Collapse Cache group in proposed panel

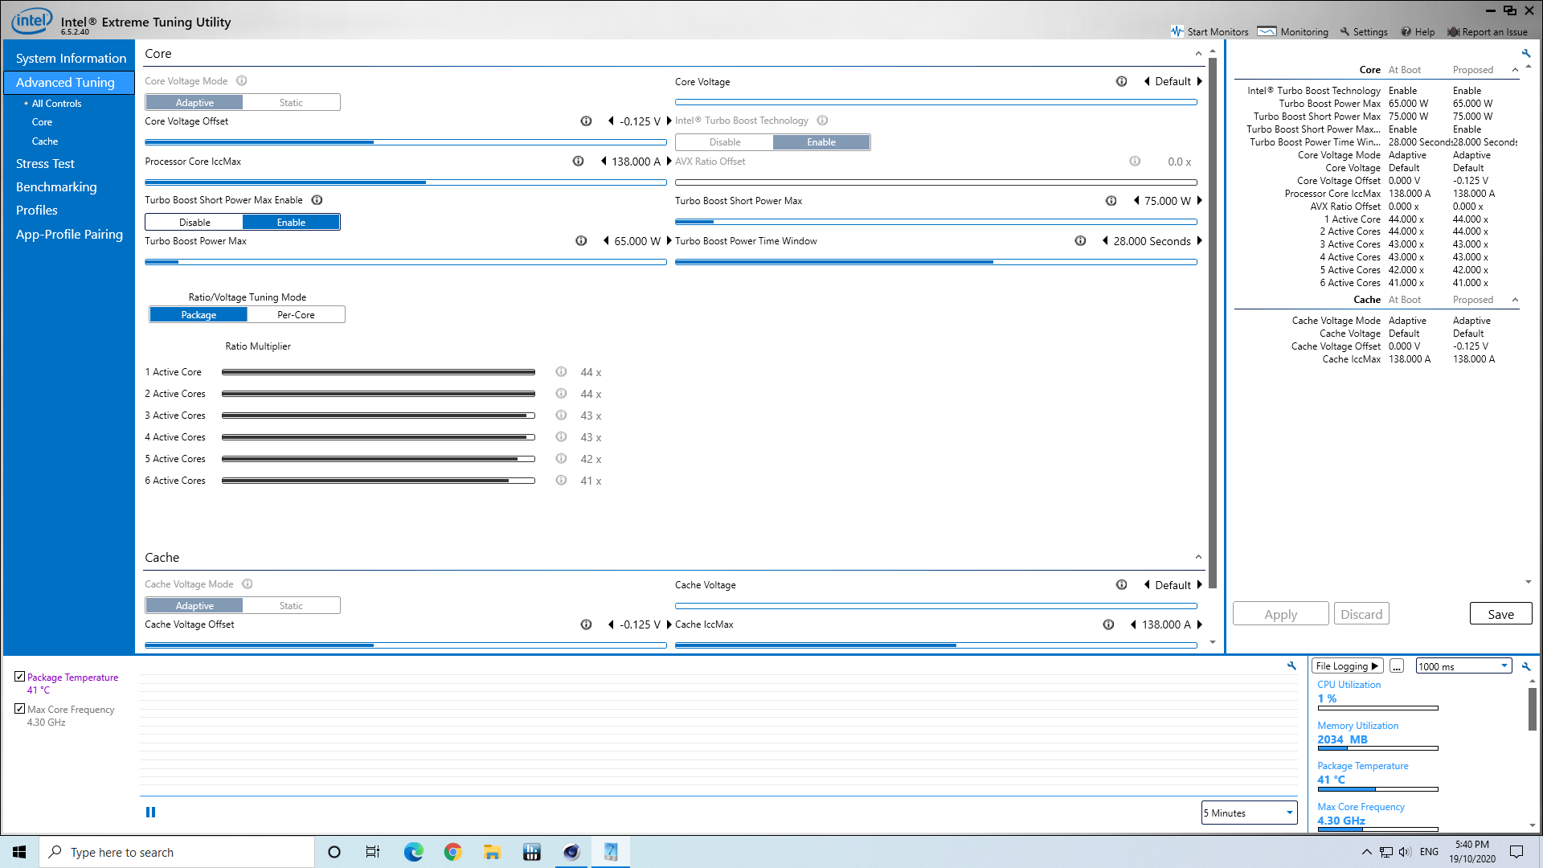[1515, 300]
